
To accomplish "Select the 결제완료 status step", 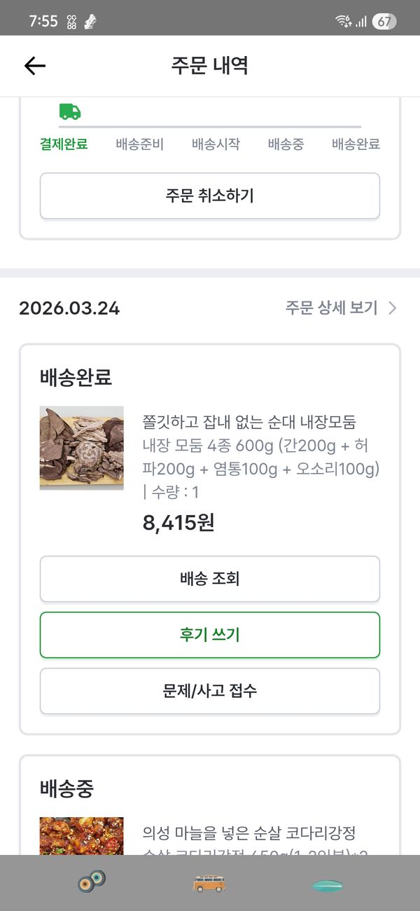I will pos(64,144).
